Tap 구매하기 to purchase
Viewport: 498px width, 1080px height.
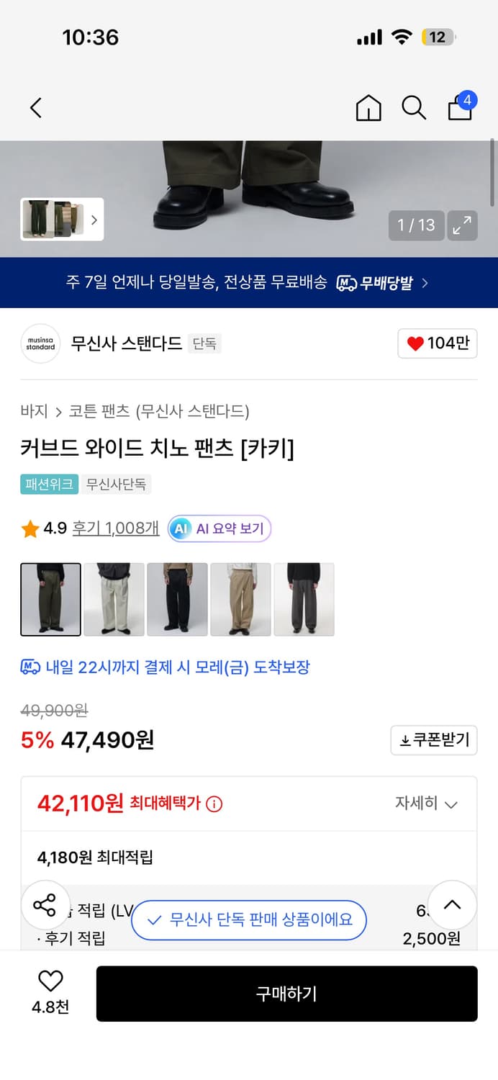(x=287, y=994)
